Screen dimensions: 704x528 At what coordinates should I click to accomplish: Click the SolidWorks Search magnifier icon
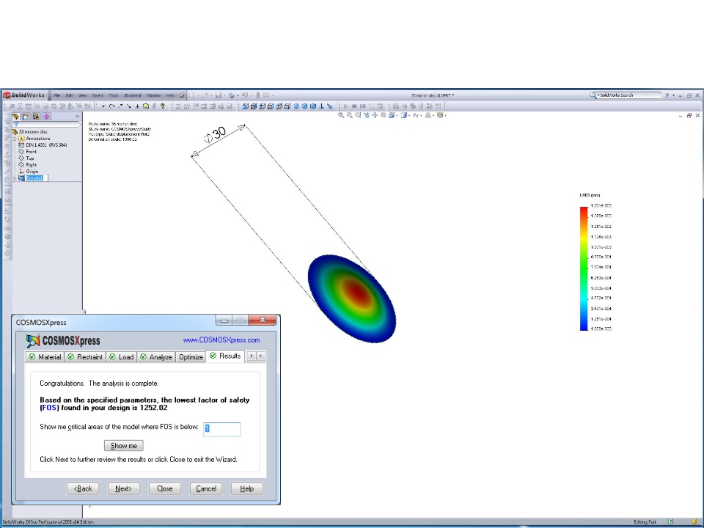point(593,95)
